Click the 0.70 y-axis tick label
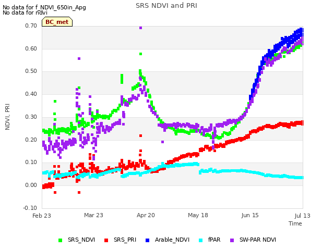 tap(31, 26)
